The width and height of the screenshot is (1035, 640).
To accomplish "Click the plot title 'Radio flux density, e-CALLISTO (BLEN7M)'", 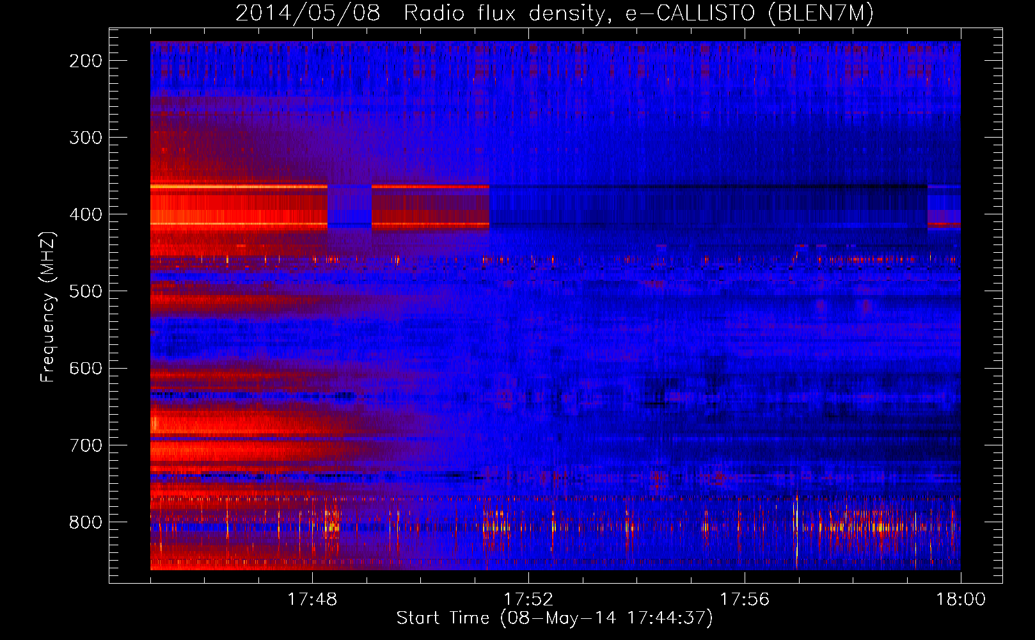I will [x=638, y=13].
